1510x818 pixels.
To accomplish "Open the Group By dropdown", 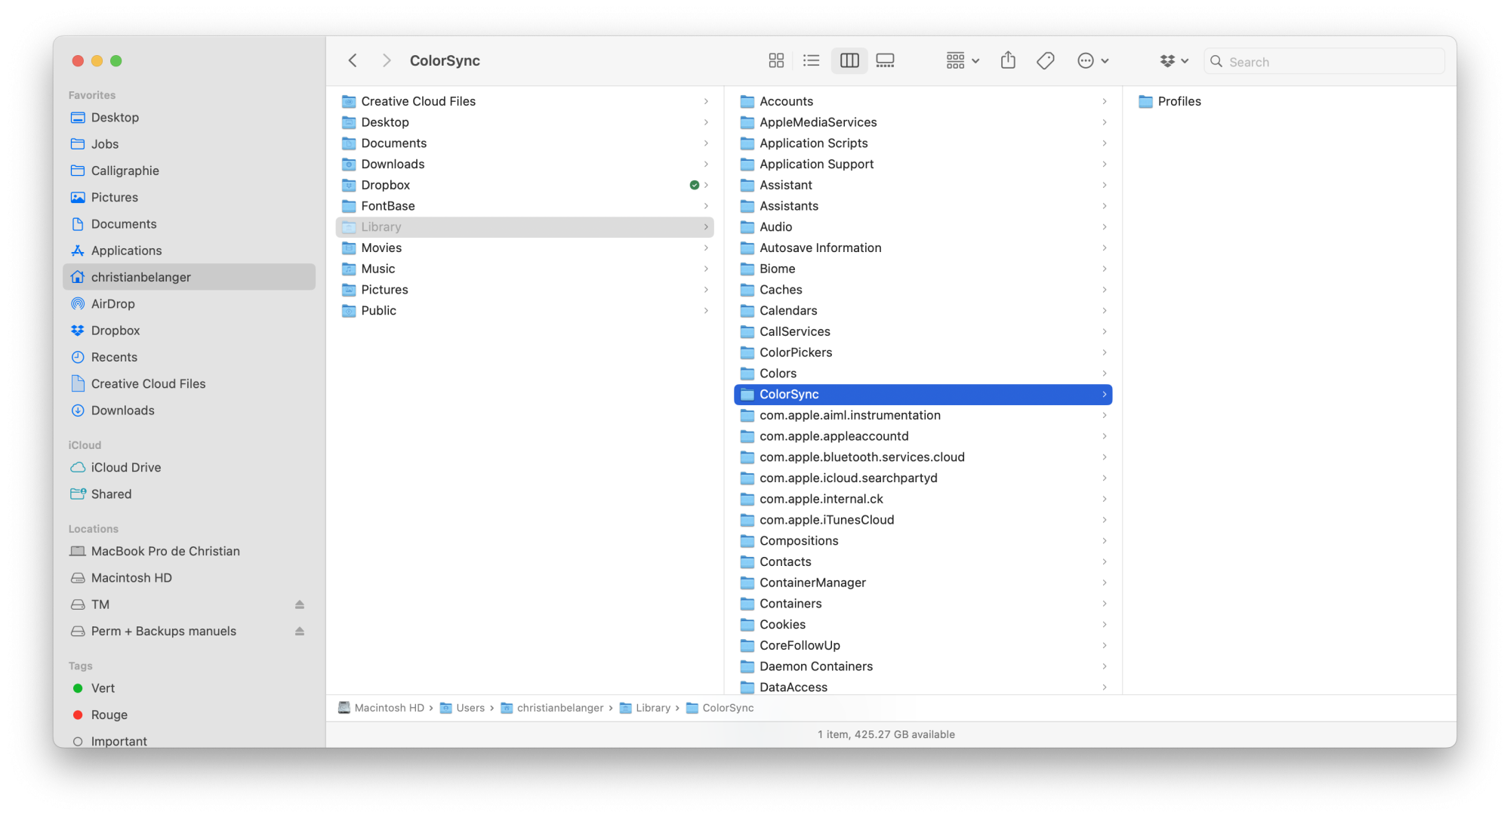I will click(x=963, y=60).
